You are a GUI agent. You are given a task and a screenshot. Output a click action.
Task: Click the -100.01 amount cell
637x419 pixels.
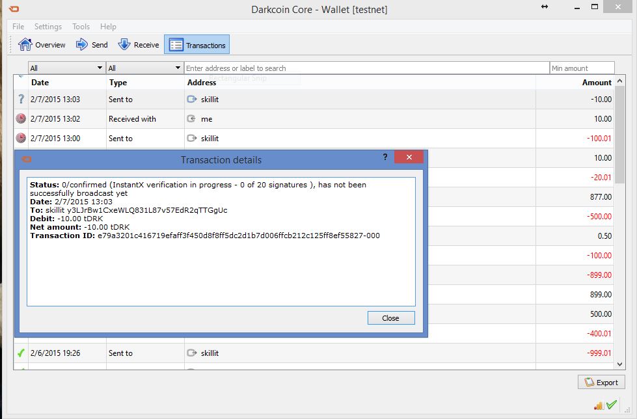coord(575,138)
